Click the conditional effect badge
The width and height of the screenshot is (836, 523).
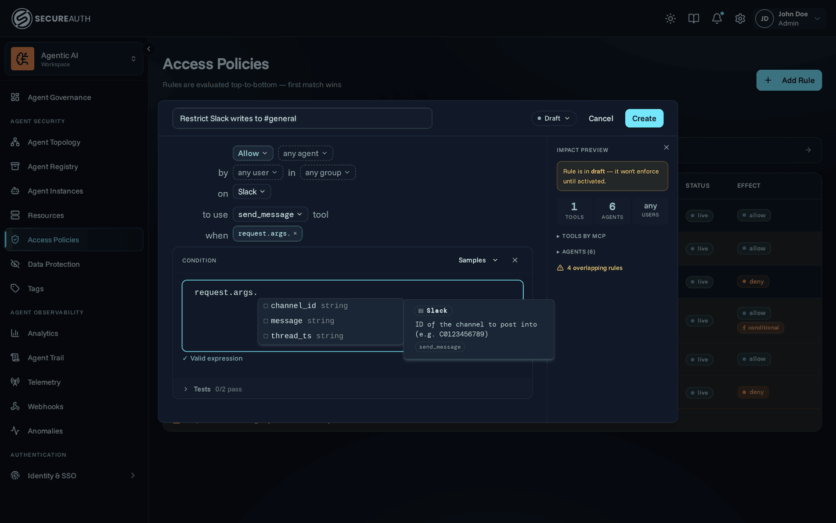[x=761, y=328]
